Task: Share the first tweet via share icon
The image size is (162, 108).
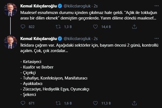Action: pyautogui.click(x=134, y=27)
